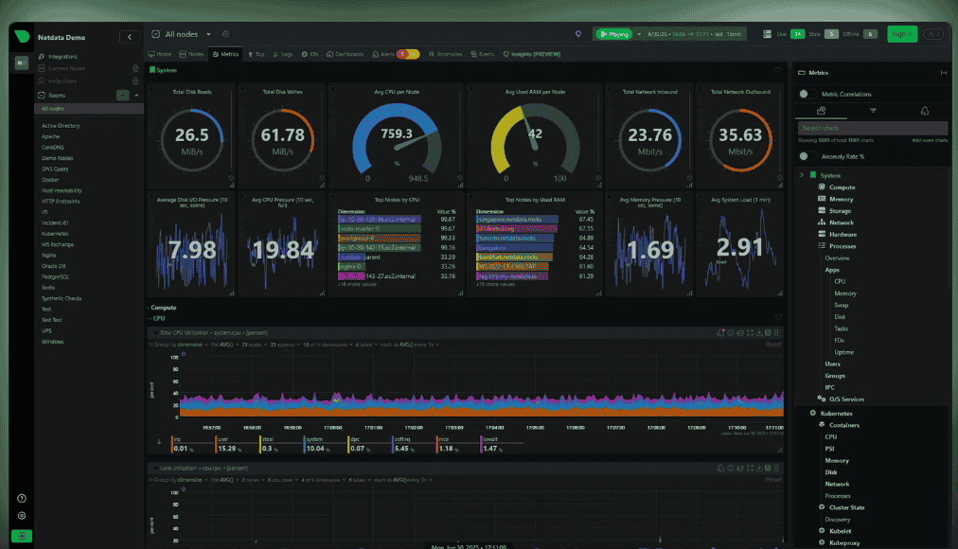958x549 pixels.
Task: Click the system dimension color legend
Action: (304, 445)
